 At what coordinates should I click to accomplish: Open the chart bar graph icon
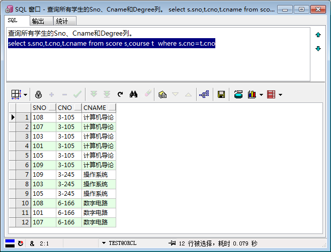point(252,94)
